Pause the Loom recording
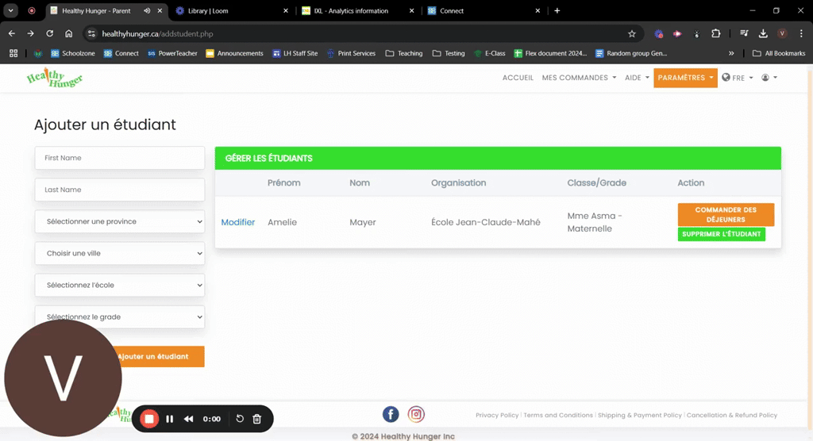The image size is (813, 441). pos(170,419)
